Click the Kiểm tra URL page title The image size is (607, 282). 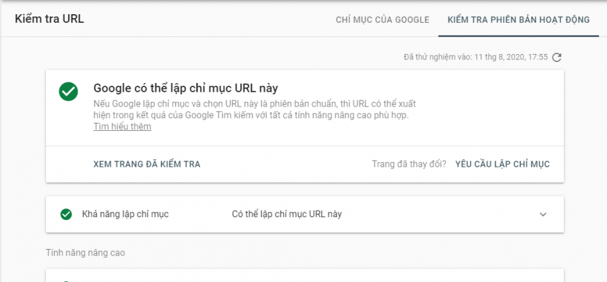pyautogui.click(x=49, y=19)
